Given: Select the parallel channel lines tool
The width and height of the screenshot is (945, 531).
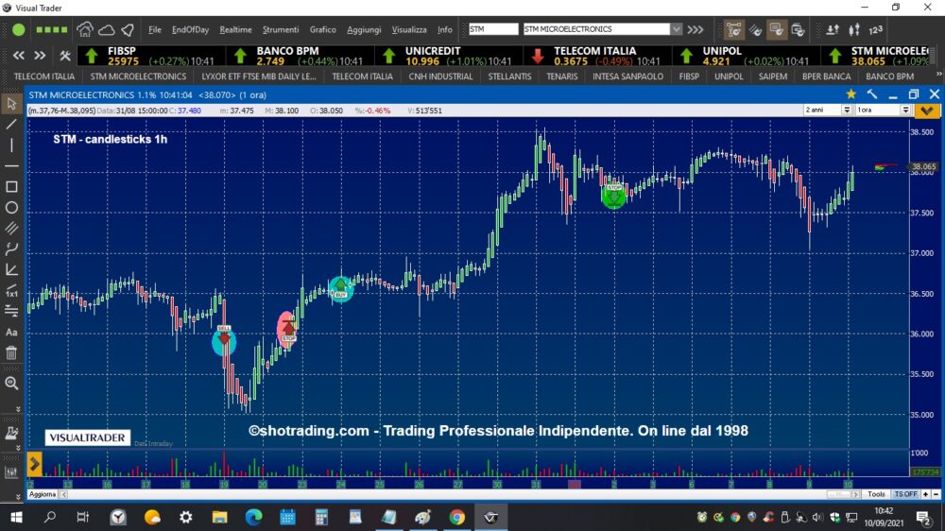Looking at the screenshot, I should tap(11, 229).
